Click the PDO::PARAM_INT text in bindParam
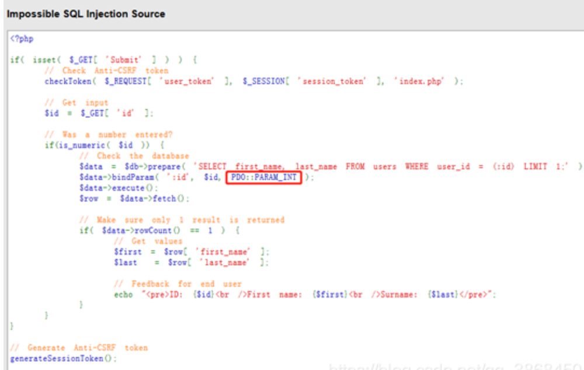Image resolution: width=584 pixels, height=370 pixels. tap(264, 177)
